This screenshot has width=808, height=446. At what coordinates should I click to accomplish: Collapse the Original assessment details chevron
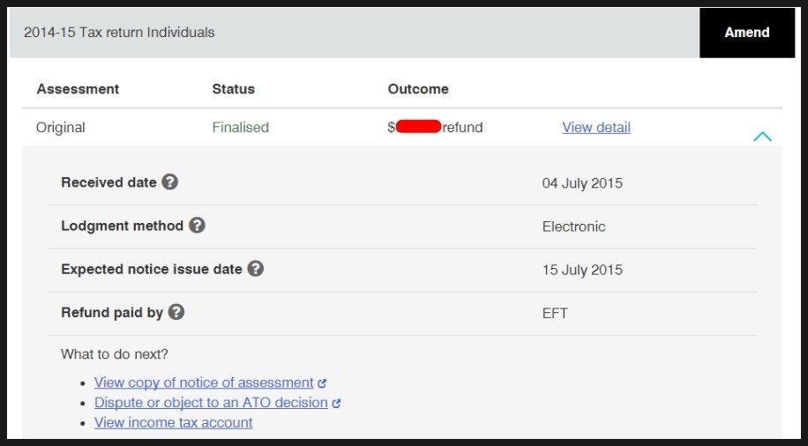point(762,137)
